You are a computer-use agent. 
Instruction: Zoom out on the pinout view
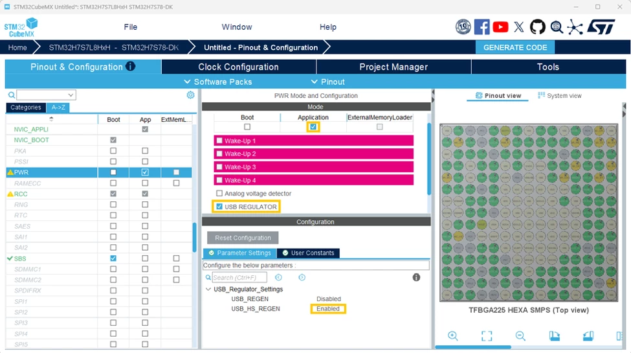[x=520, y=336]
